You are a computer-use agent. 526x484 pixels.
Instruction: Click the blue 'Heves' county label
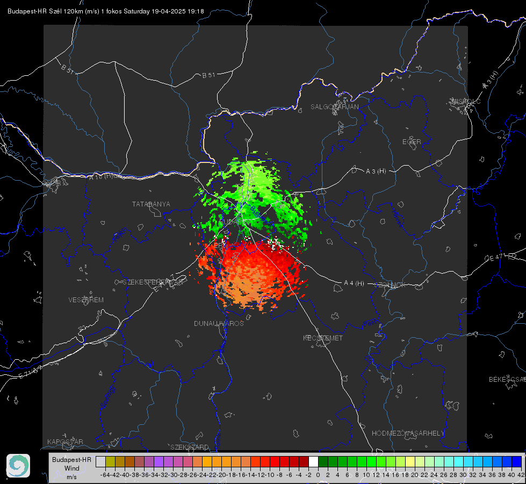pyautogui.click(x=397, y=219)
